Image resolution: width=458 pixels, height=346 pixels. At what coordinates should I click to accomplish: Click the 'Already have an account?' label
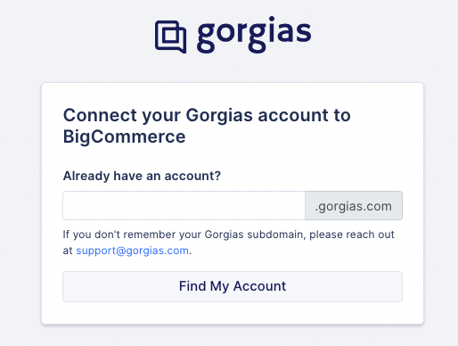click(x=142, y=176)
